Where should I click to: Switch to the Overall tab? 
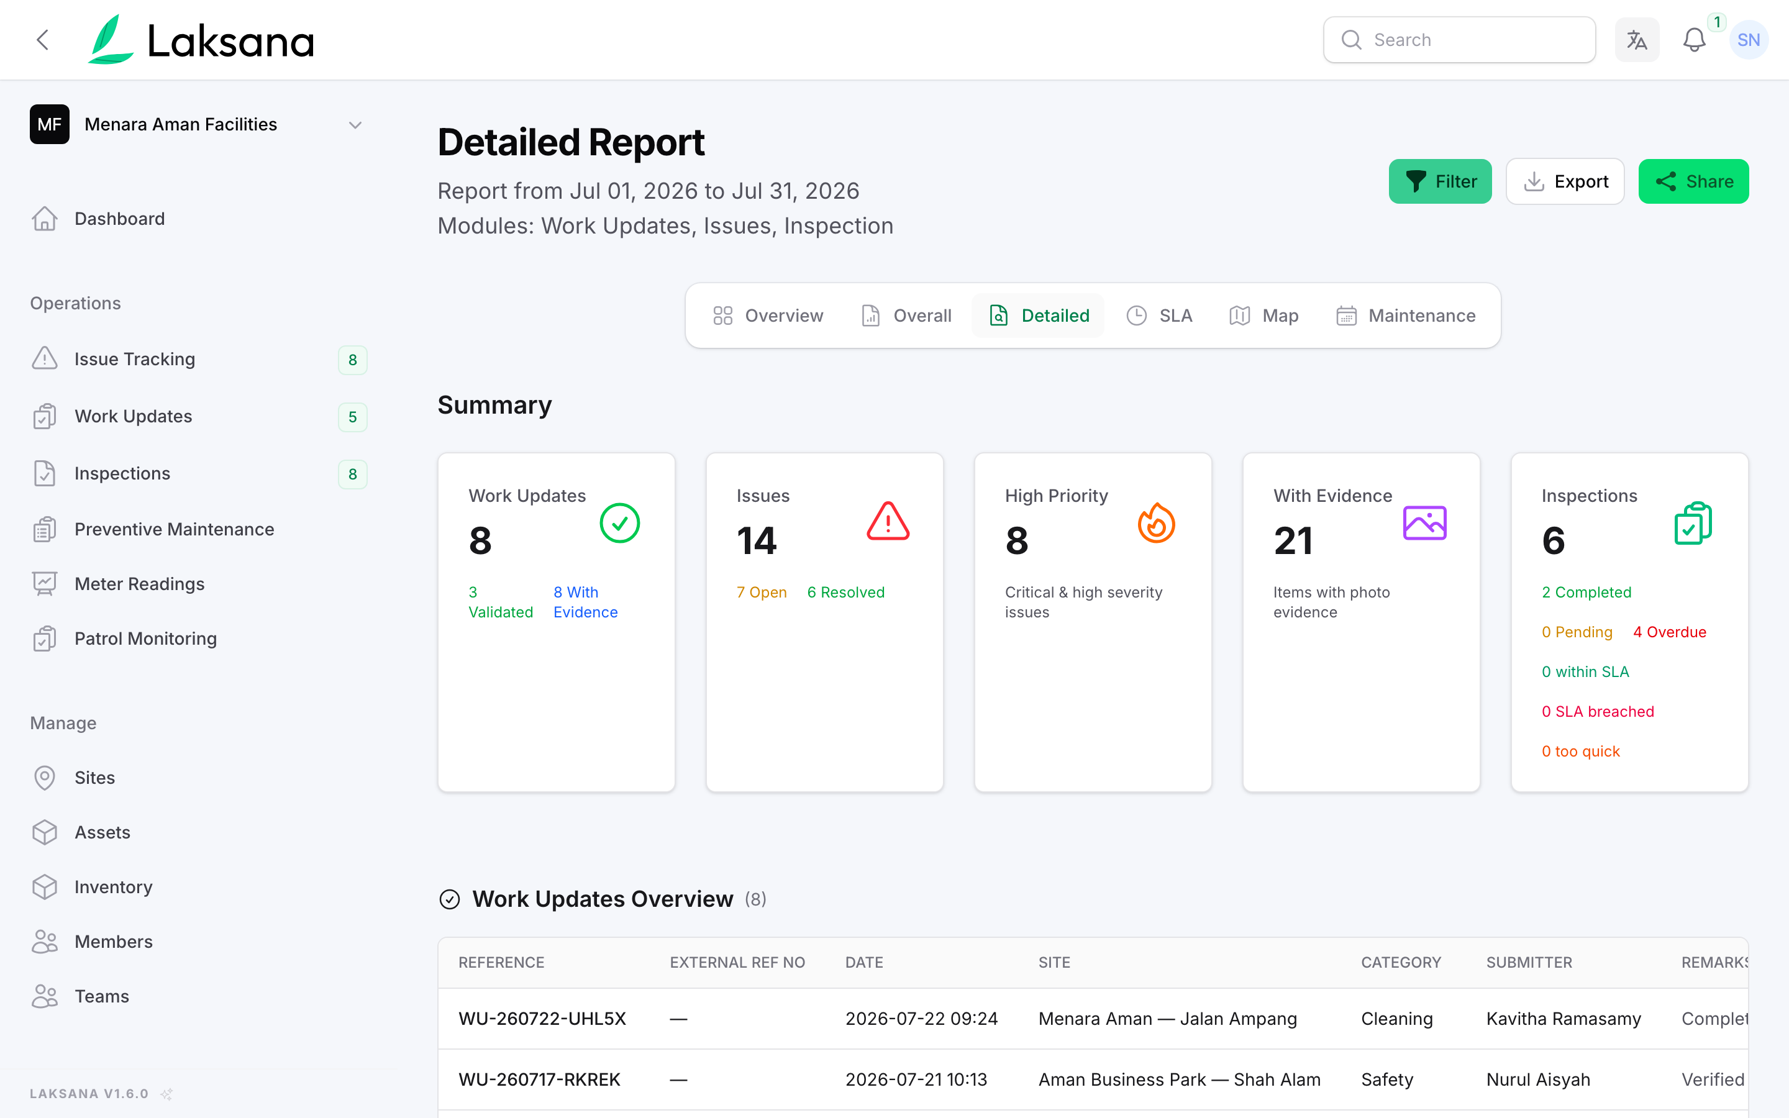[x=906, y=316]
